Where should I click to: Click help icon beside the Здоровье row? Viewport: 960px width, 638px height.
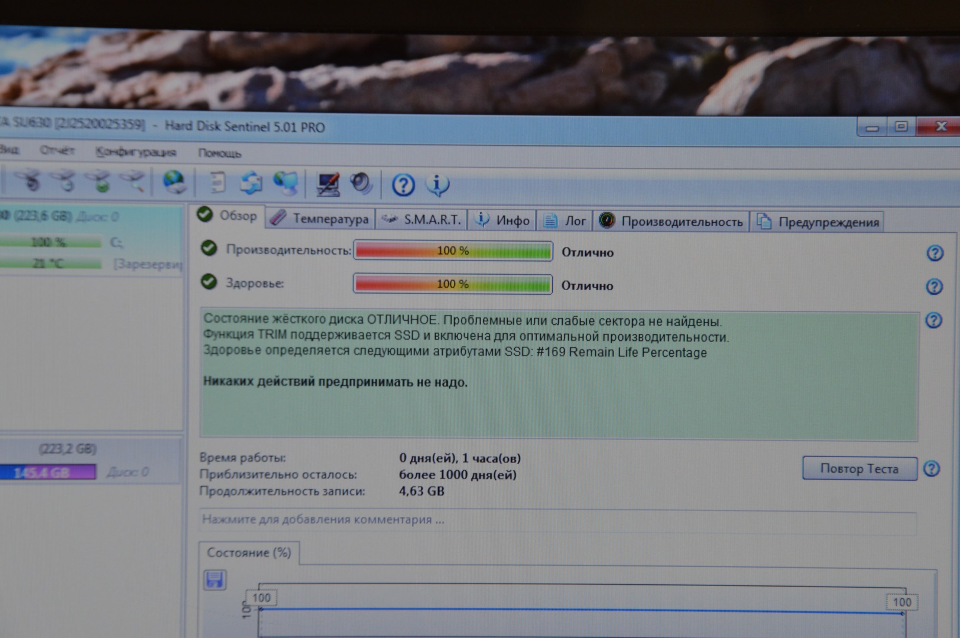coord(934,287)
